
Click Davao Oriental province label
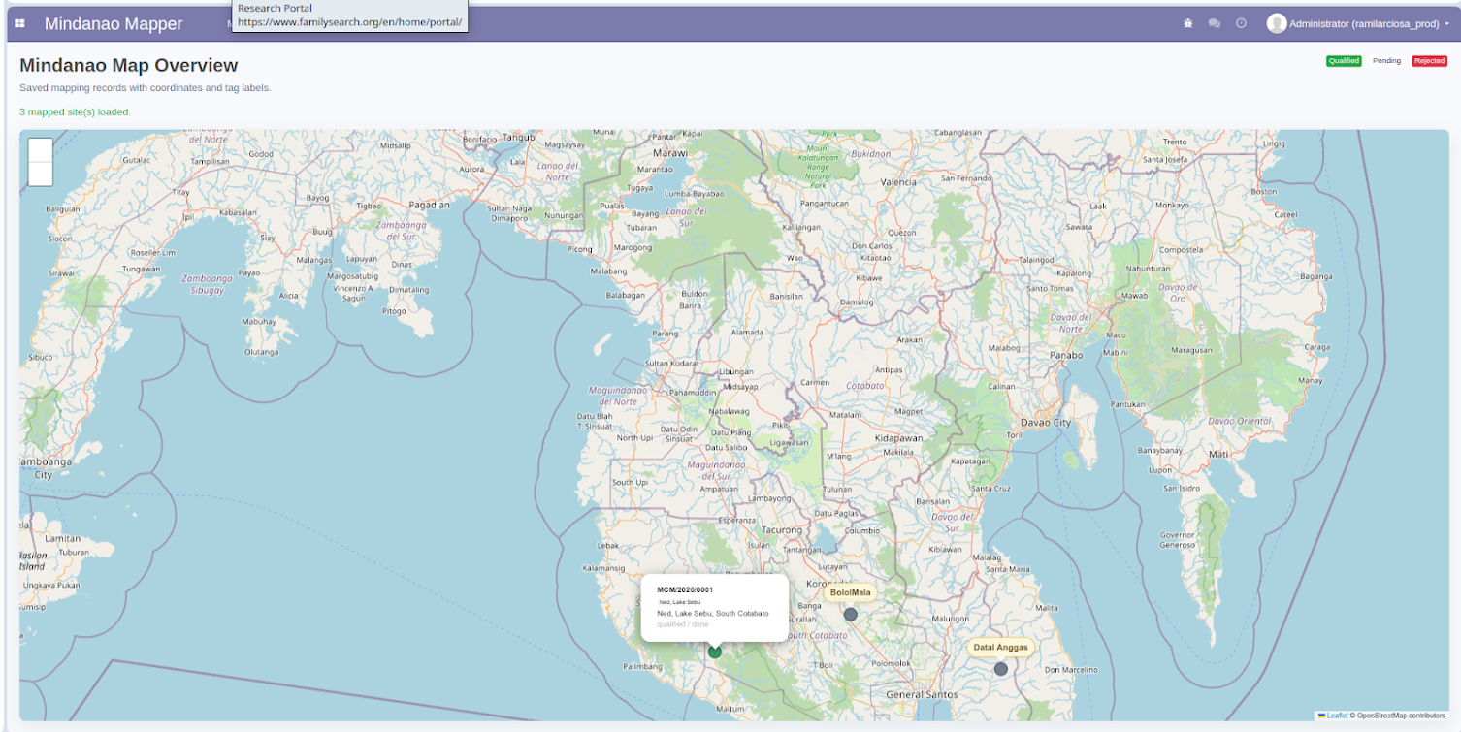[1239, 421]
